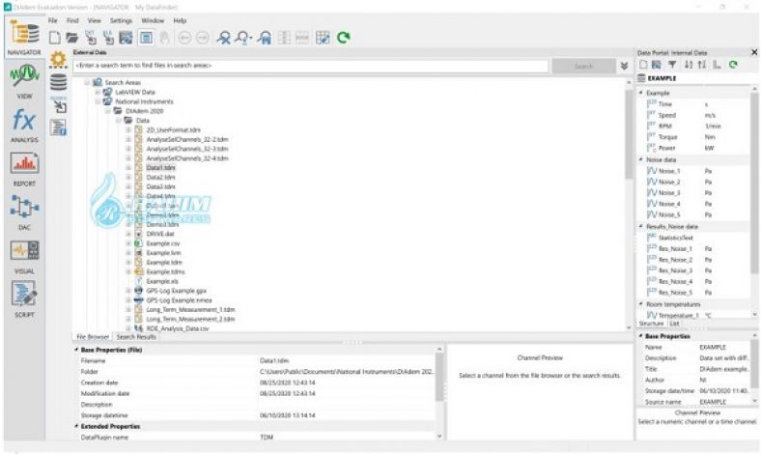The image size is (761, 454).
Task: Open the SCRIPT panel
Action: click(x=24, y=299)
